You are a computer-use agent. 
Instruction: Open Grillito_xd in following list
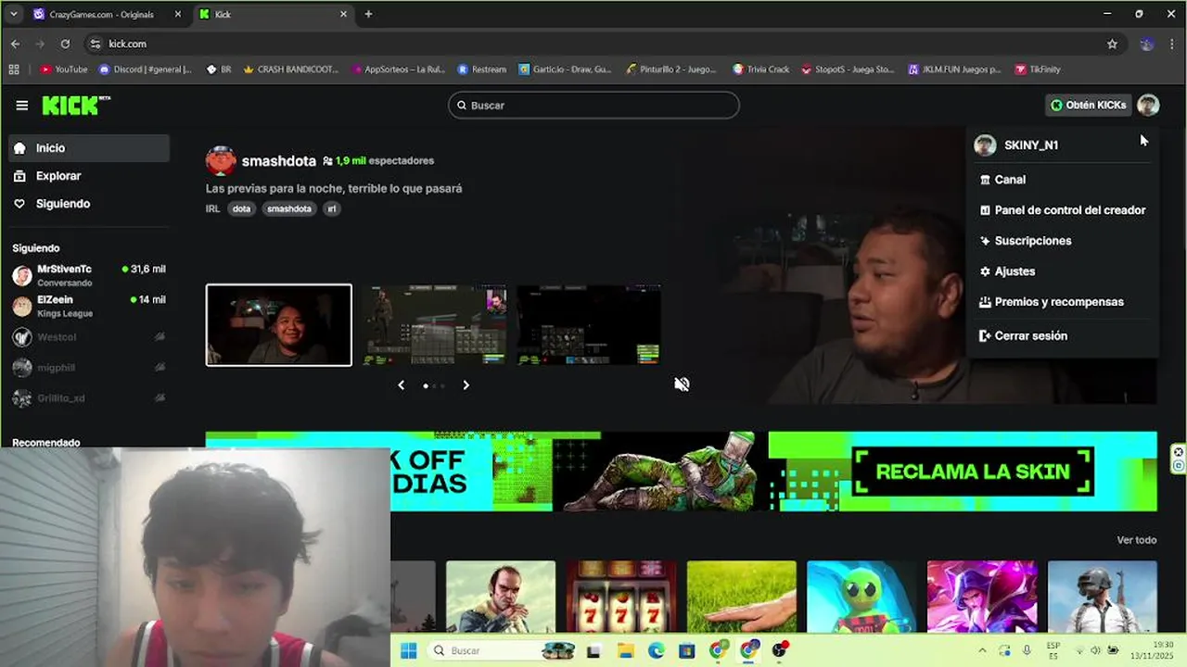[89, 398]
